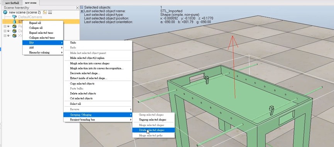This screenshot has height=147, width=334.
Task: Click the scene globe icon beside new scene
Action: point(5,12)
